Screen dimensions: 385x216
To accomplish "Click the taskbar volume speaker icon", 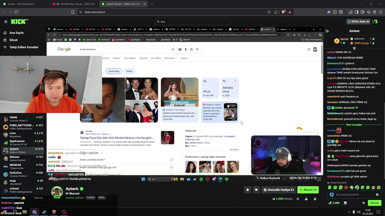I will tap(359, 212).
